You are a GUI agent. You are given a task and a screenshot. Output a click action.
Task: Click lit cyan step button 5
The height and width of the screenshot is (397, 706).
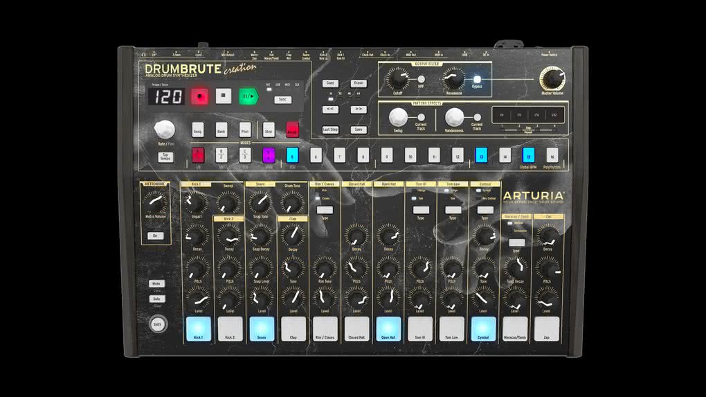point(292,155)
